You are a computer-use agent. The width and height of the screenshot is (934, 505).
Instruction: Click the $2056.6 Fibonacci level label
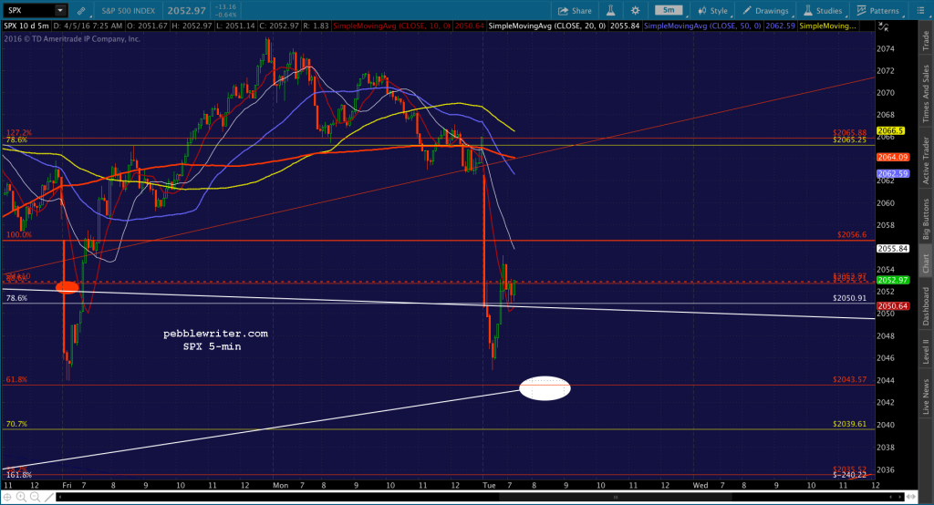(852, 234)
